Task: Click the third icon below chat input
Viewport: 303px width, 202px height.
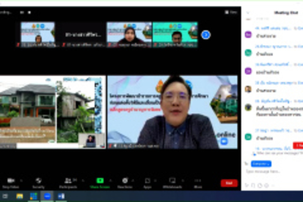Action: (x=260, y=185)
